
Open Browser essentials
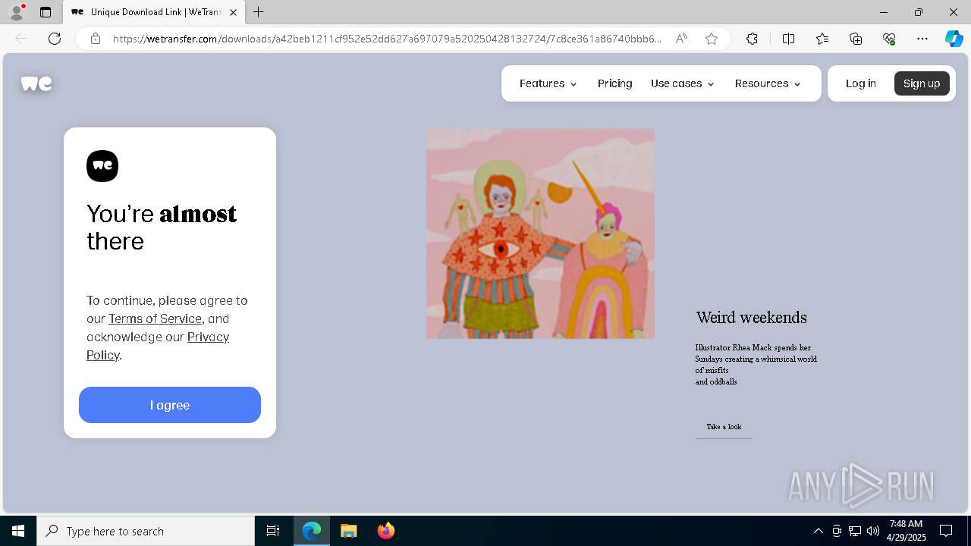click(889, 39)
